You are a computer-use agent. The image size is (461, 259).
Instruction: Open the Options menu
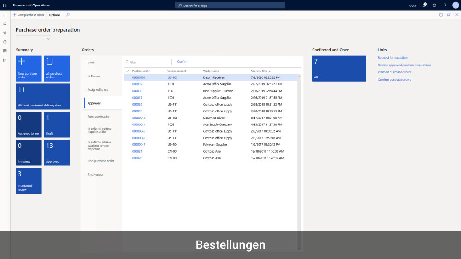(54, 15)
